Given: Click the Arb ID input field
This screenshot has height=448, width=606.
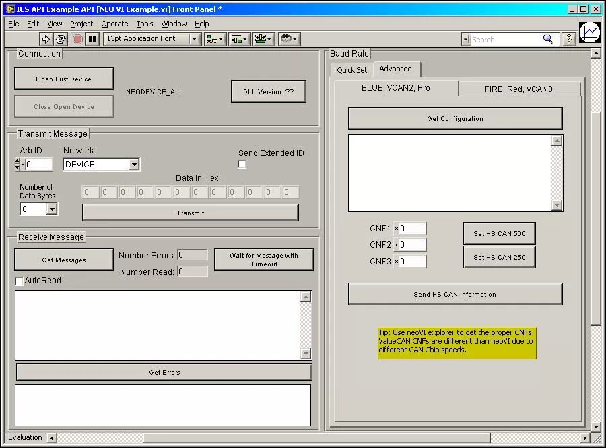Looking at the screenshot, I should [38, 165].
